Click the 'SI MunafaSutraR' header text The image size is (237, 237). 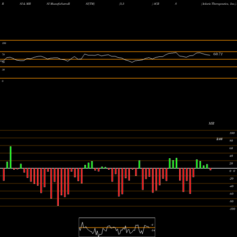click(x=58, y=4)
